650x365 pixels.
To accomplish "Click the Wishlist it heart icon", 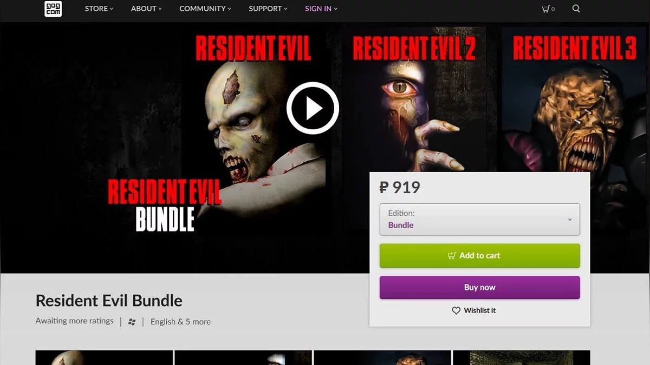I will [x=456, y=310].
